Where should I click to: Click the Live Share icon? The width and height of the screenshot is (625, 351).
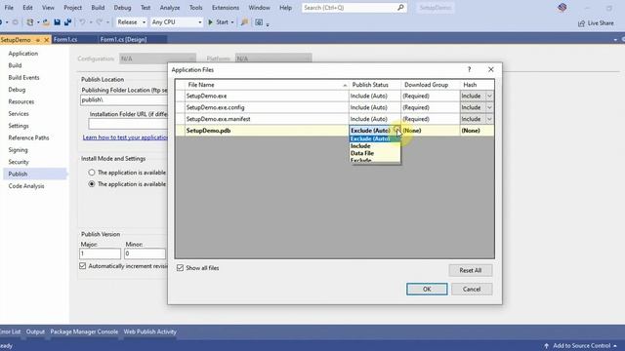pos(582,23)
